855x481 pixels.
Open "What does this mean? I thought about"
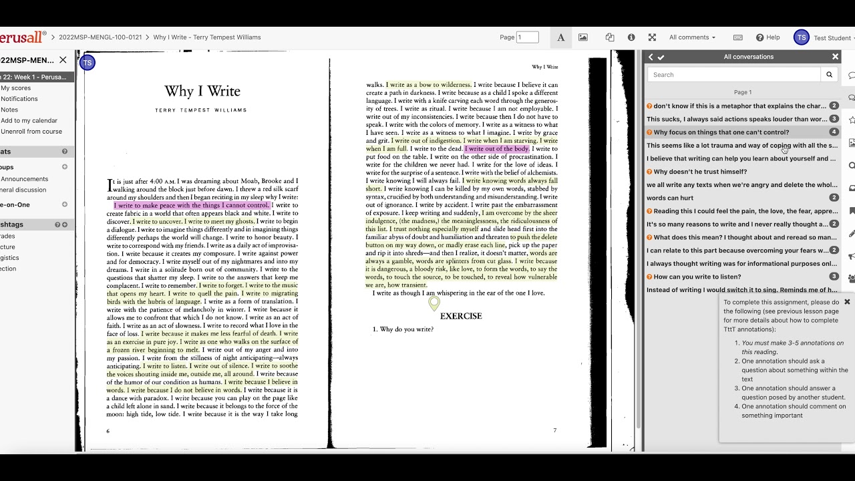[x=742, y=237]
